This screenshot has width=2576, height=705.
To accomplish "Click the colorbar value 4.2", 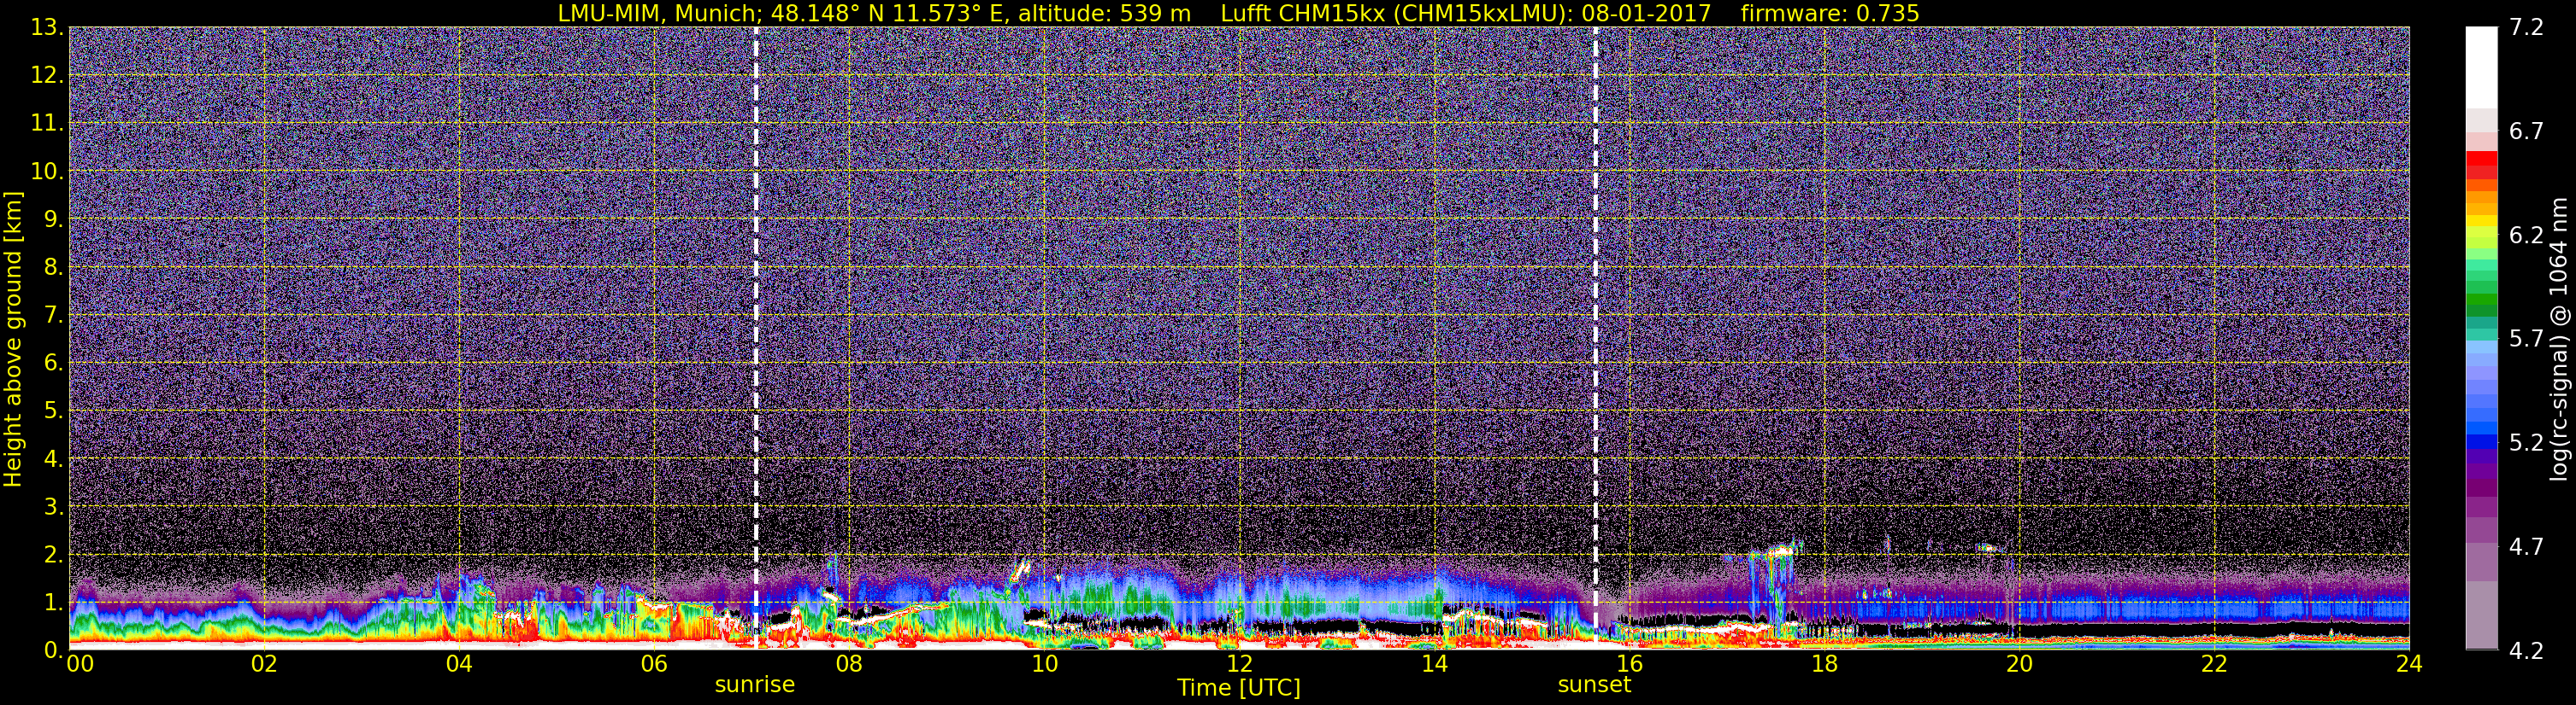I will pyautogui.click(x=2526, y=651).
